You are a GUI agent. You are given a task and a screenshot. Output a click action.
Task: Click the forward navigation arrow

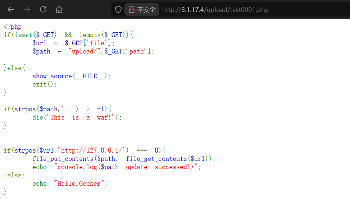click(x=27, y=10)
